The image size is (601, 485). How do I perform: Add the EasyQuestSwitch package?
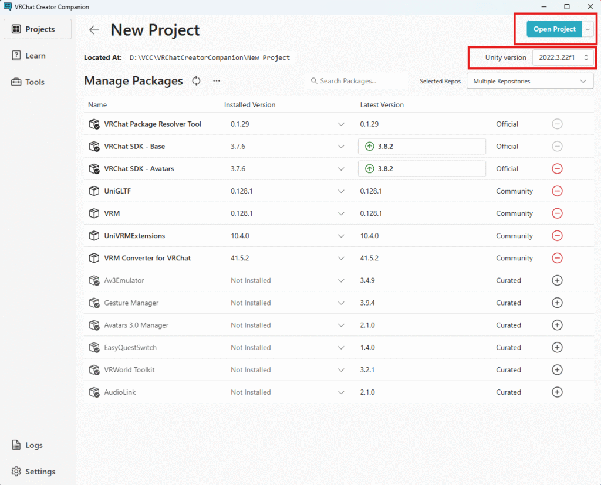click(557, 347)
